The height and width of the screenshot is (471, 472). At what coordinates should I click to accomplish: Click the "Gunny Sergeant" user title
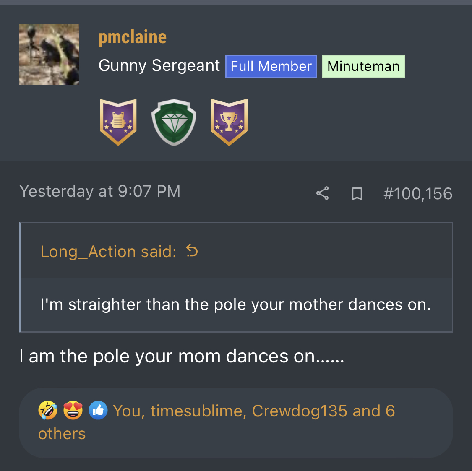coord(159,65)
